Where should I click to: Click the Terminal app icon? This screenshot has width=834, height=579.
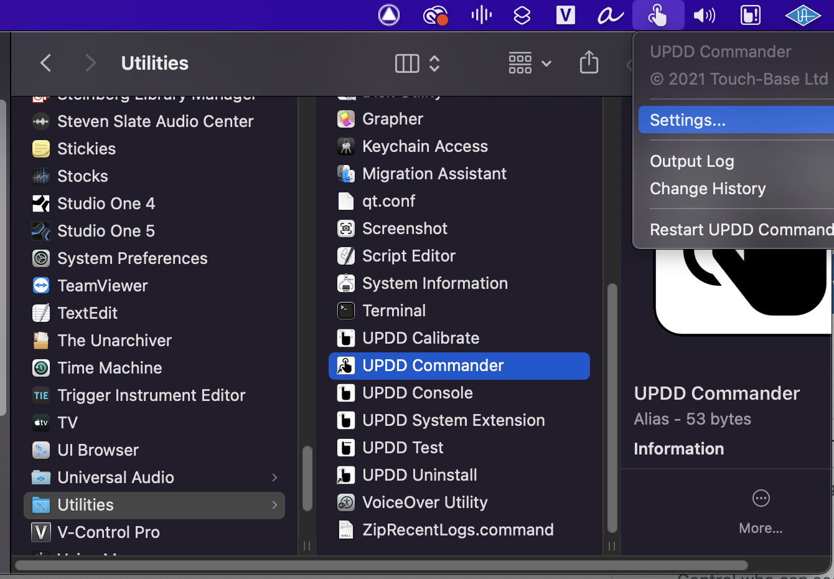click(346, 311)
